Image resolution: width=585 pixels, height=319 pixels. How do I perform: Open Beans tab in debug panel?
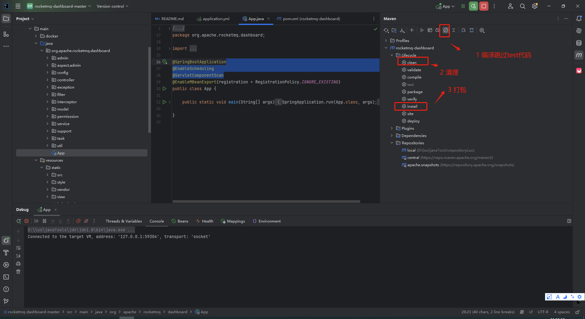pos(180,221)
